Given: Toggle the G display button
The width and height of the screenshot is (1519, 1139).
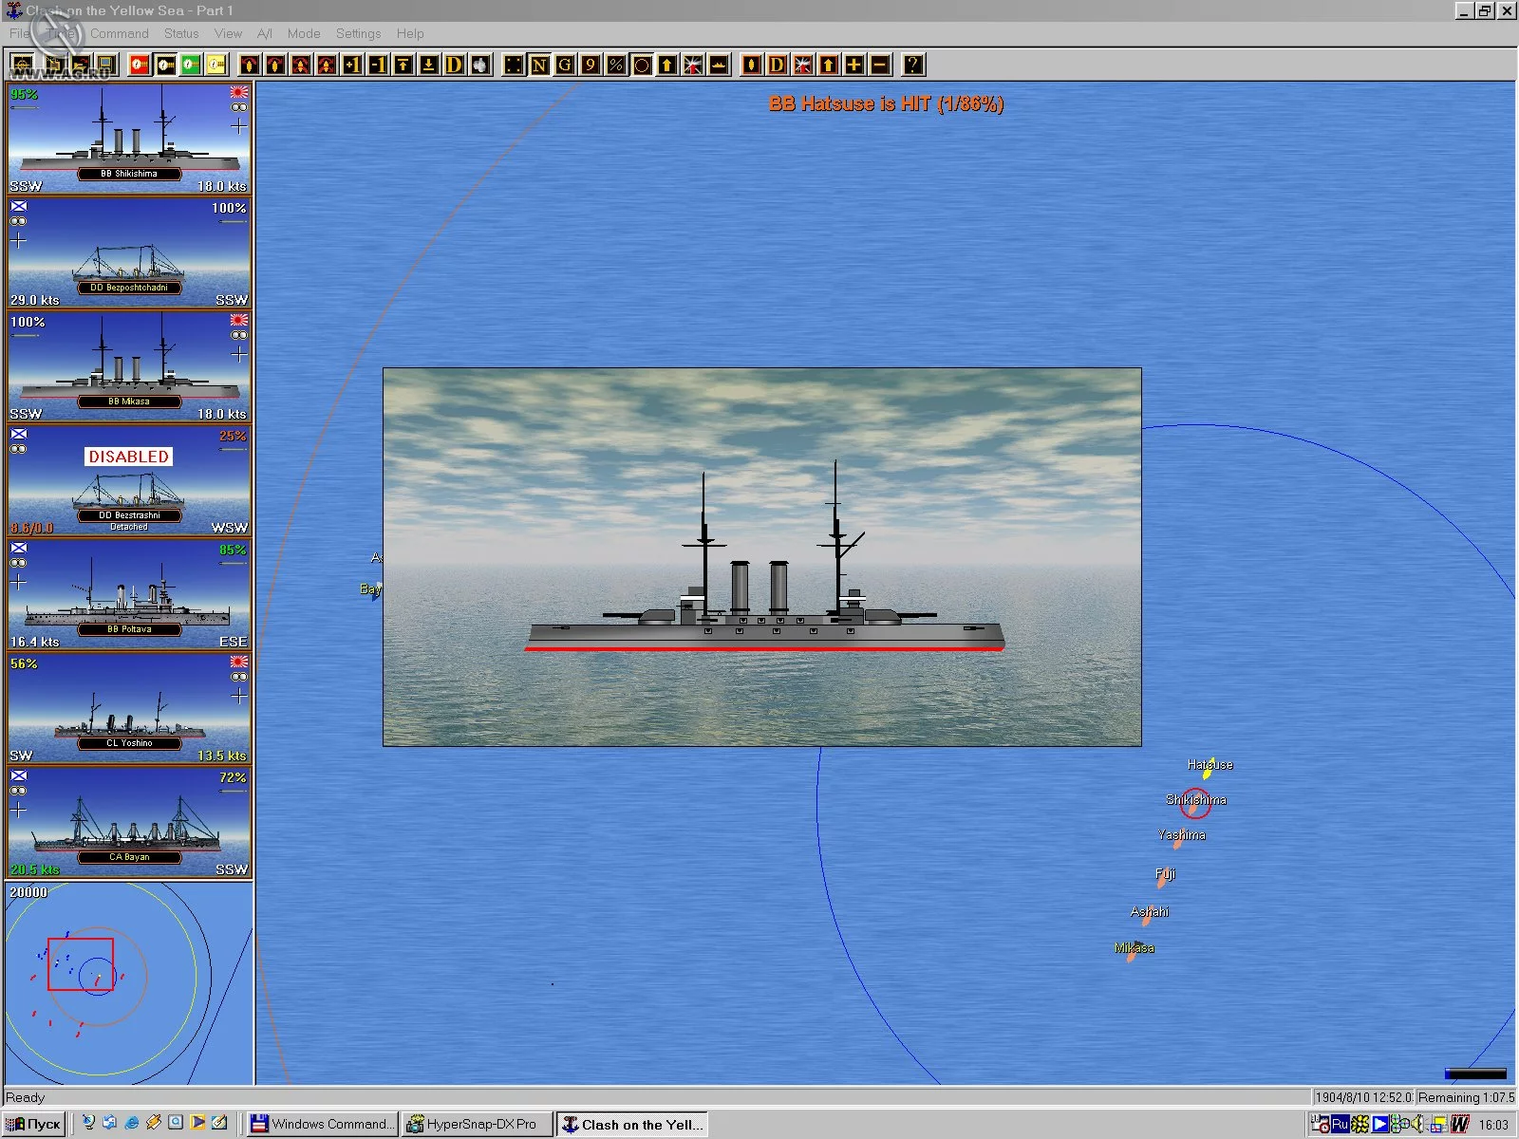Looking at the screenshot, I should (x=565, y=65).
